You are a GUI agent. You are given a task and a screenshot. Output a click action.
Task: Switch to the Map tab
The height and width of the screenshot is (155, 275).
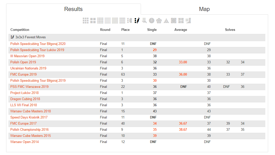pos(204,9)
